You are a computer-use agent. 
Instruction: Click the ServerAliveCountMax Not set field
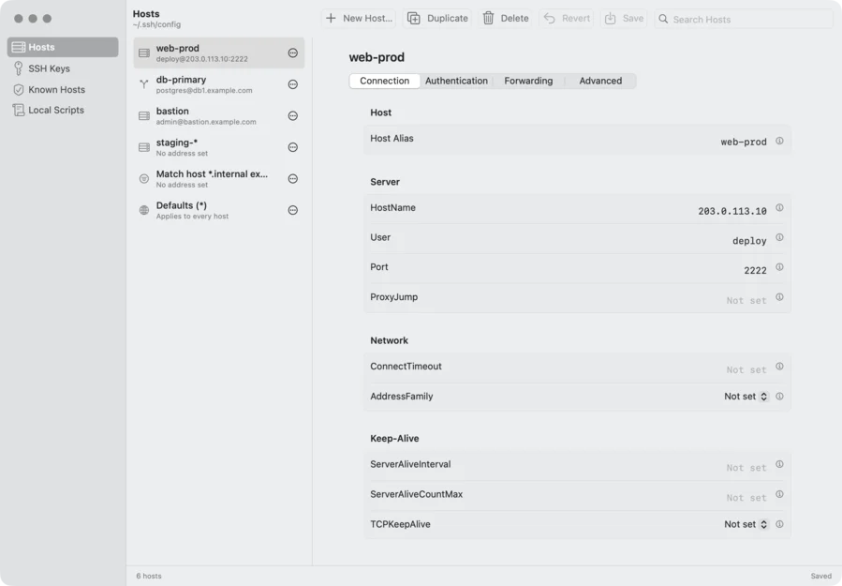[x=746, y=498]
